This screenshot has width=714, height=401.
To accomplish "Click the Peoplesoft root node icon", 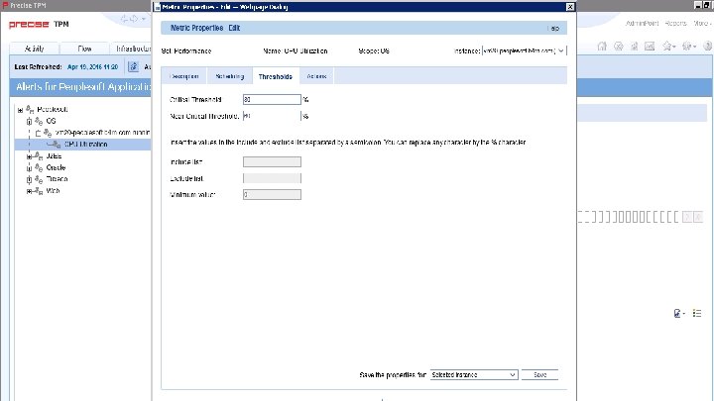I will 30,109.
